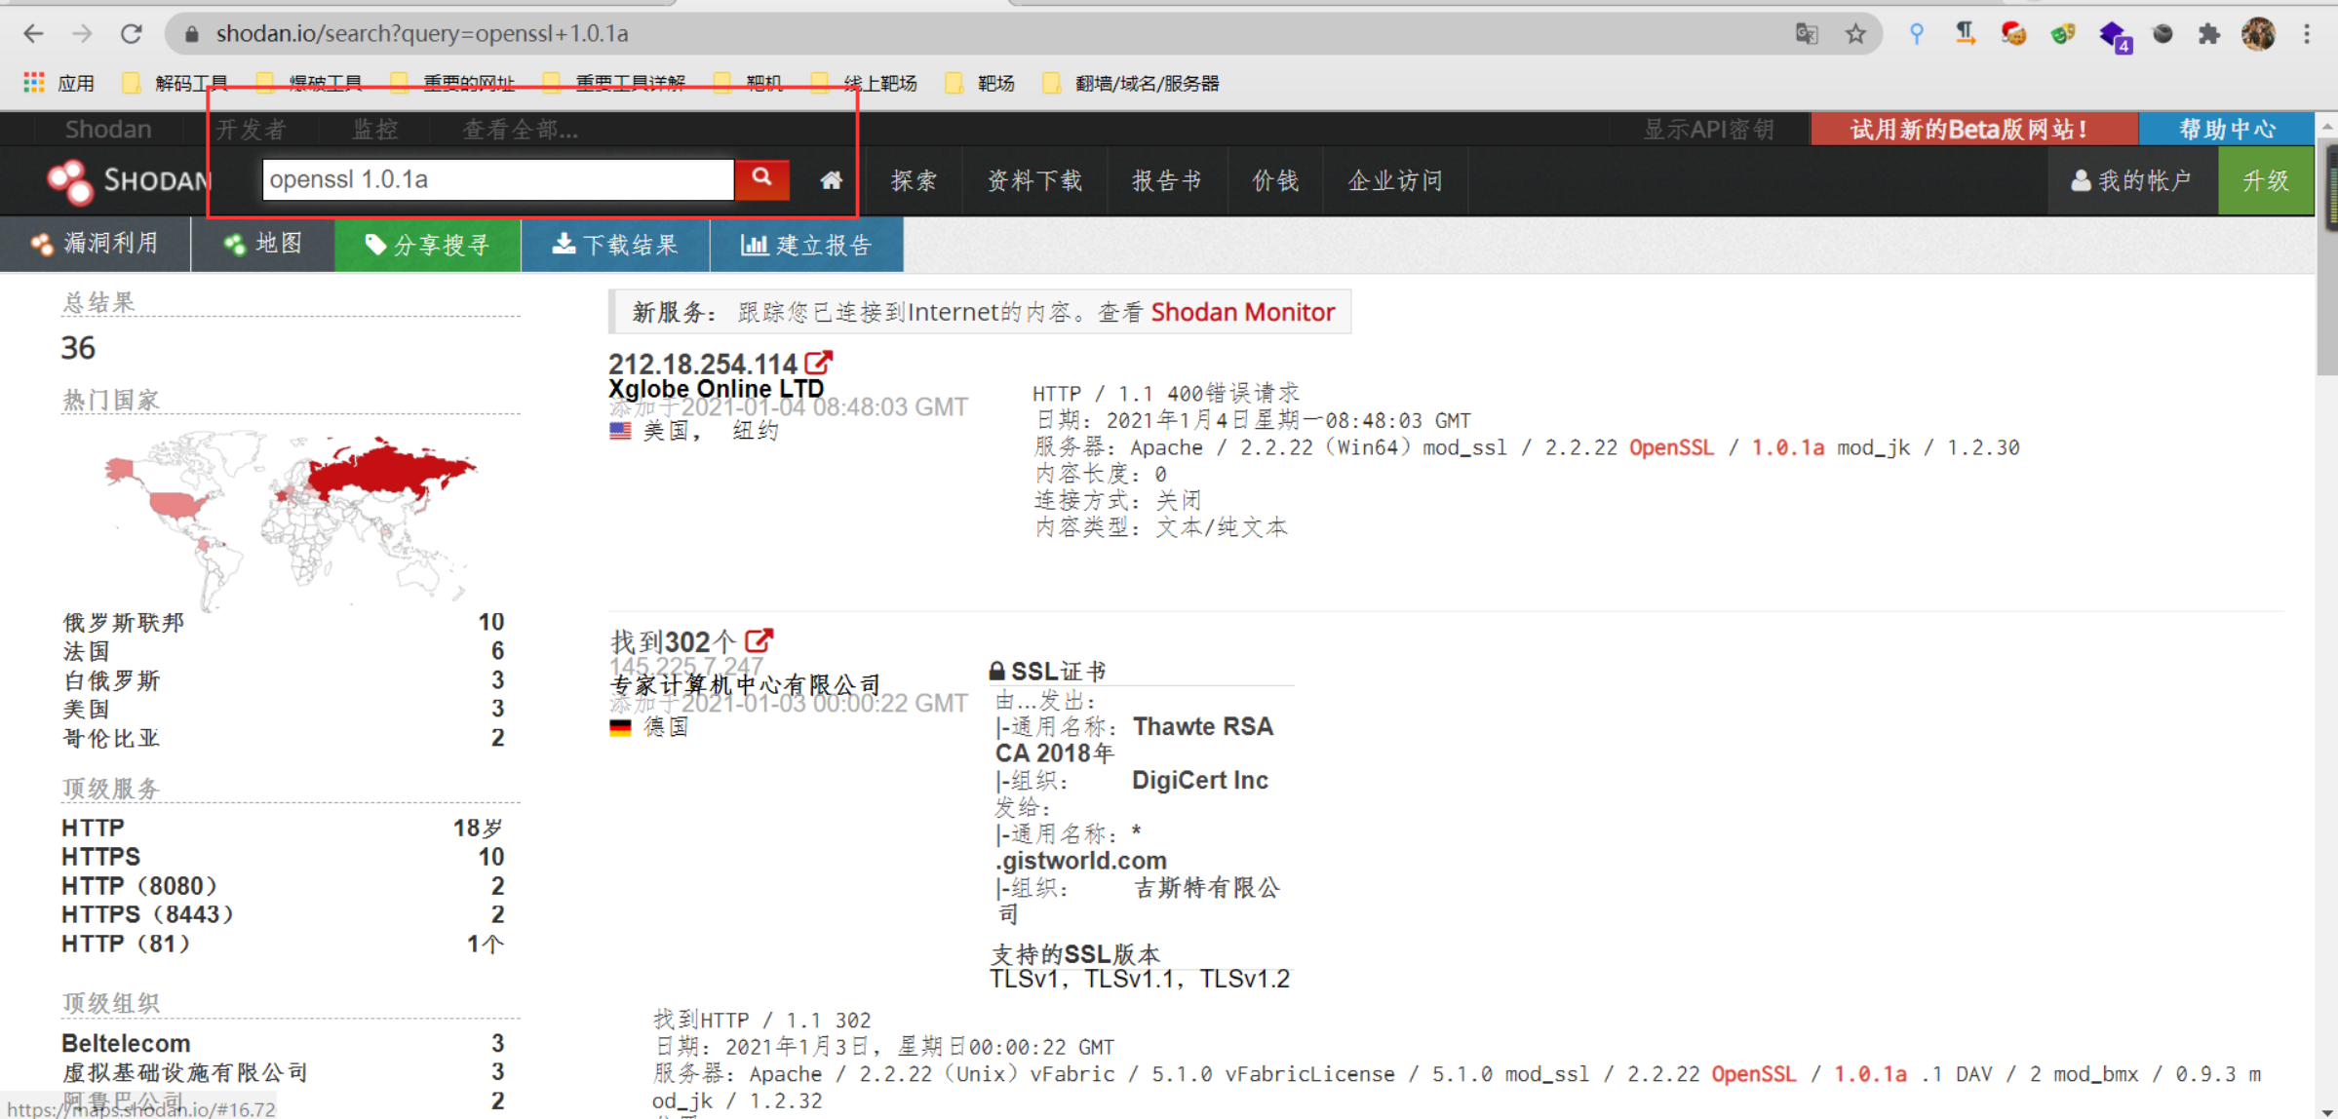The height and width of the screenshot is (1119, 2338).
Task: Open the 资料下载 navigation item
Action: [x=1034, y=180]
